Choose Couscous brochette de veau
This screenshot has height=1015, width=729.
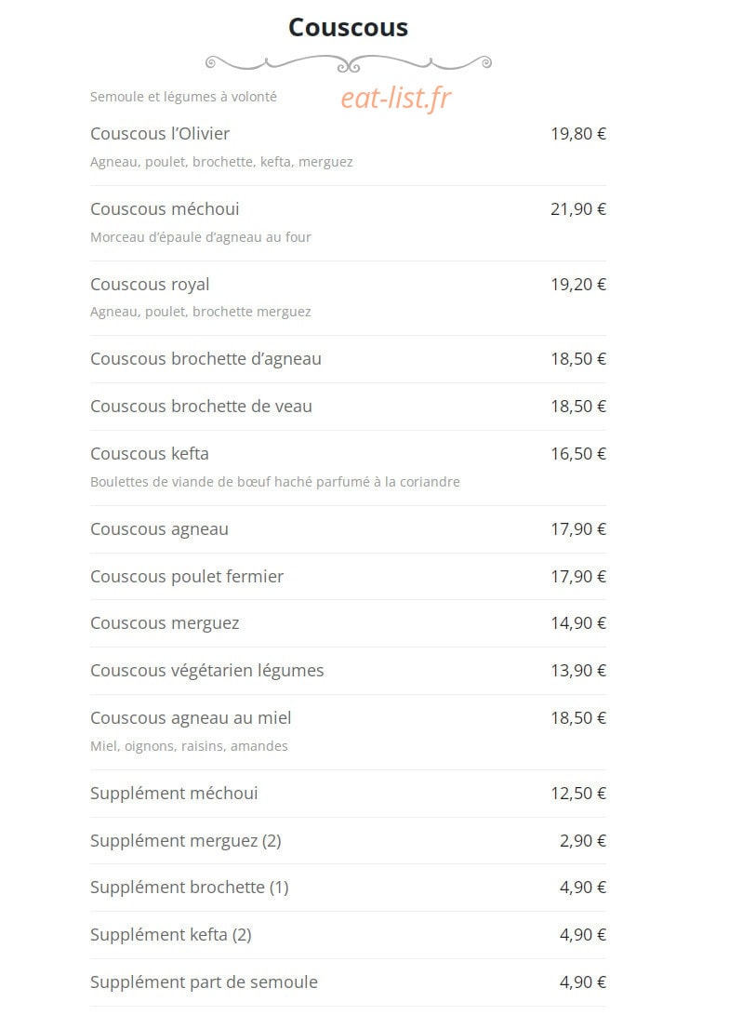[348, 407]
